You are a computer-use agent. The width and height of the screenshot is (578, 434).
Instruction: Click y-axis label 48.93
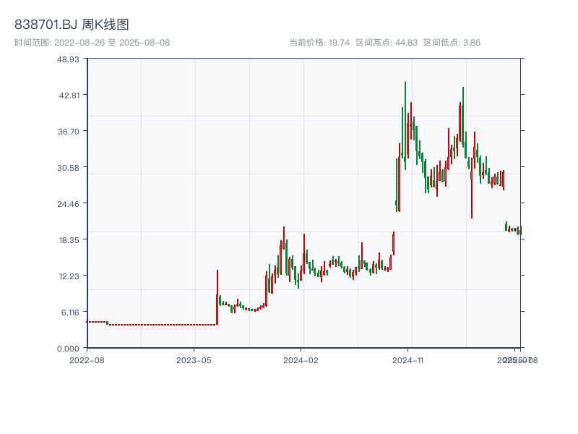[x=68, y=59]
